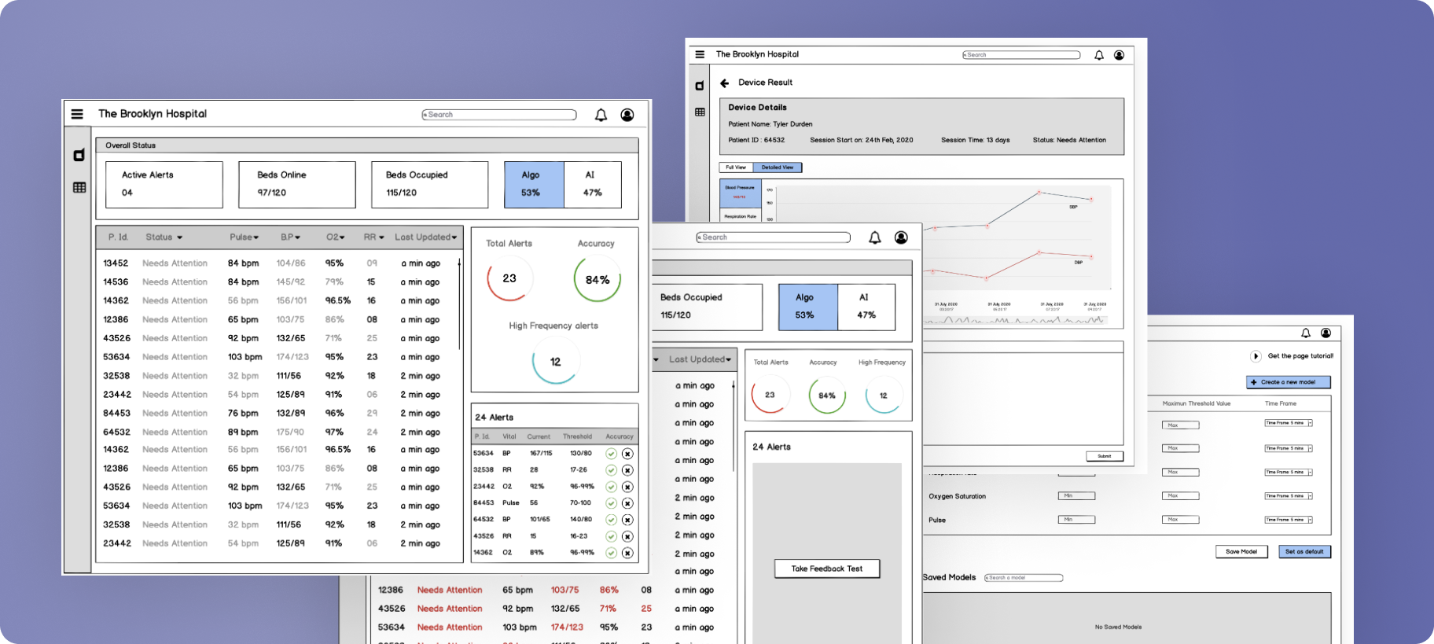Image resolution: width=1434 pixels, height=644 pixels.
Task: Select table grid icon in main dashboard sidebar
Action: tap(79, 187)
